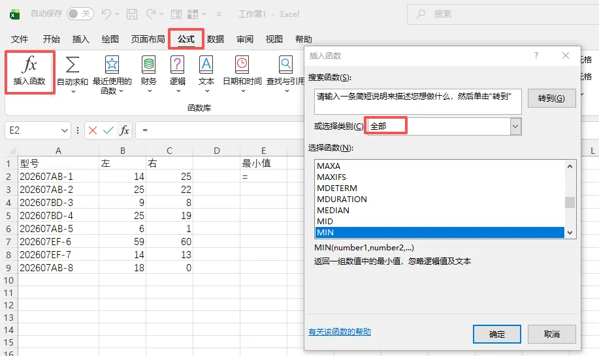
Task: Click the red X cancel entry icon
Action: (x=93, y=130)
